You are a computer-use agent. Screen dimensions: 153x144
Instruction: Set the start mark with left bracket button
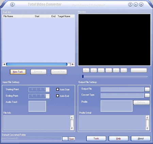click(x=116, y=70)
